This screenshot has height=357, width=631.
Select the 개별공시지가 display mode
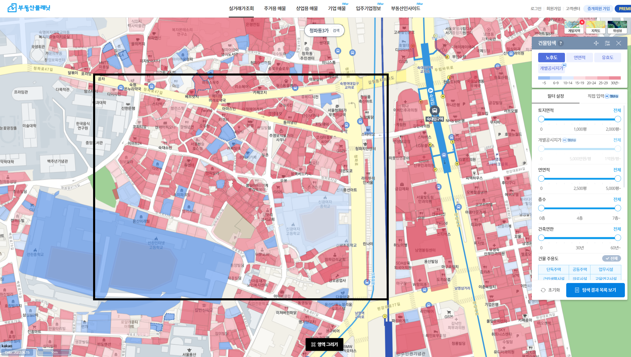(552, 68)
